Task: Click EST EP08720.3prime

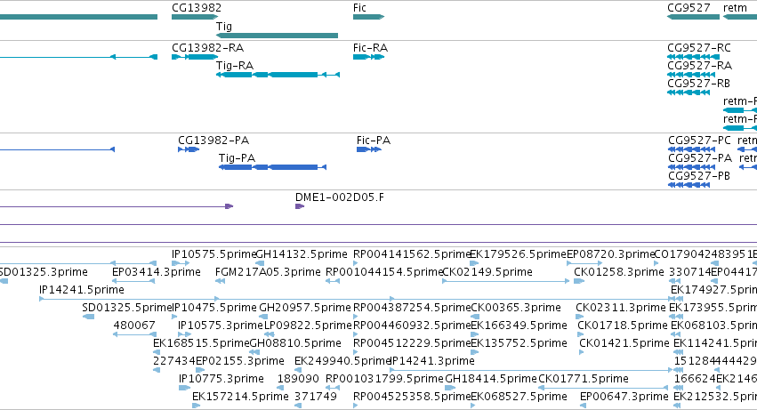Action: pos(610,254)
